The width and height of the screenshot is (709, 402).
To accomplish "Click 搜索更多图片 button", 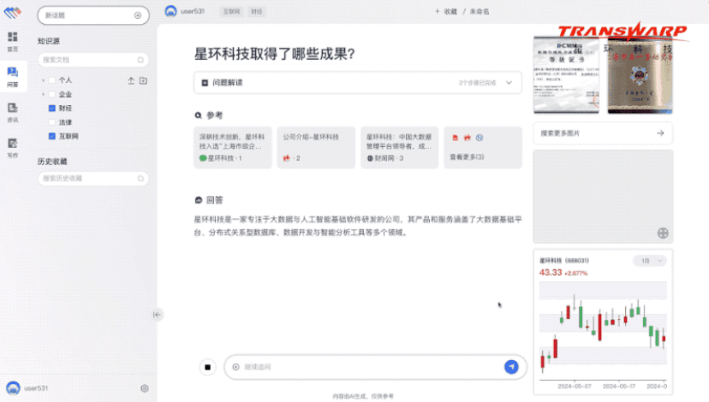I will (x=603, y=133).
